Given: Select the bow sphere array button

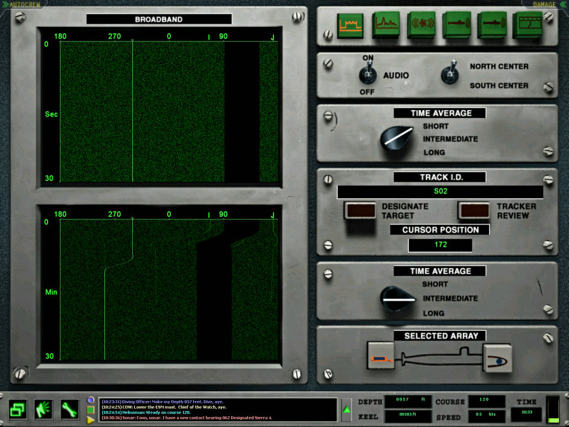Looking at the screenshot, I should click(497, 359).
